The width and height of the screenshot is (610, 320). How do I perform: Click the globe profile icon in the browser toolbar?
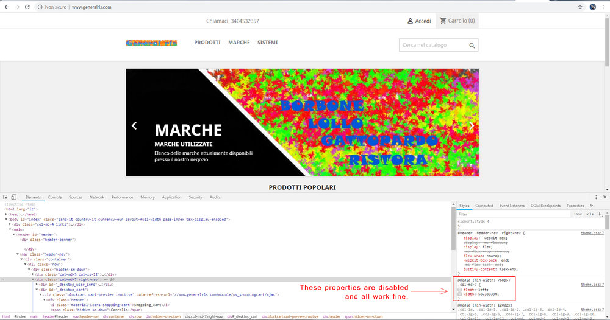pyautogui.click(x=592, y=7)
